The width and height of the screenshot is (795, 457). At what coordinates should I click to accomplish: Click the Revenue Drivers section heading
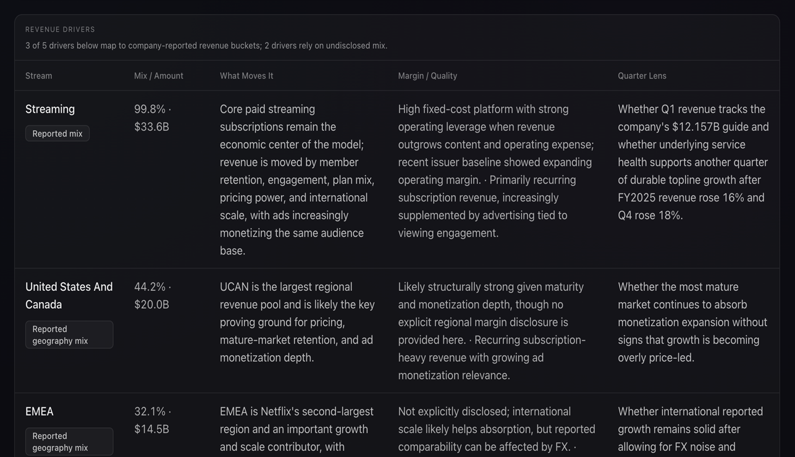click(x=60, y=30)
